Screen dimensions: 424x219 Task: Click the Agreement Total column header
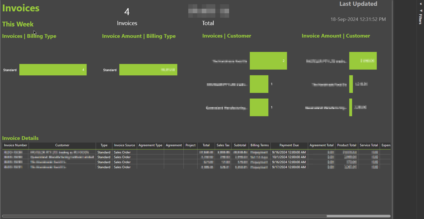pos(321,145)
